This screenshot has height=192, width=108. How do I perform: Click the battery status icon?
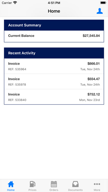103,3
